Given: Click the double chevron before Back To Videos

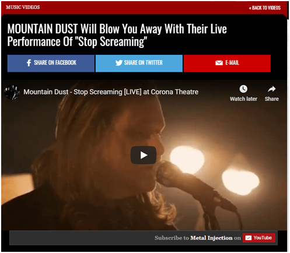Looking at the screenshot, I should [250, 8].
